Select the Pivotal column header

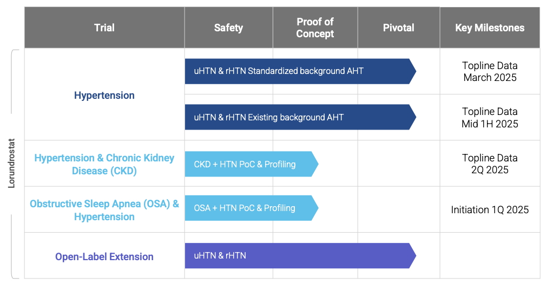tap(398, 28)
